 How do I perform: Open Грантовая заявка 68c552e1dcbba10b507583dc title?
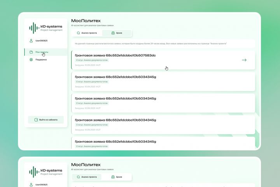point(115,55)
